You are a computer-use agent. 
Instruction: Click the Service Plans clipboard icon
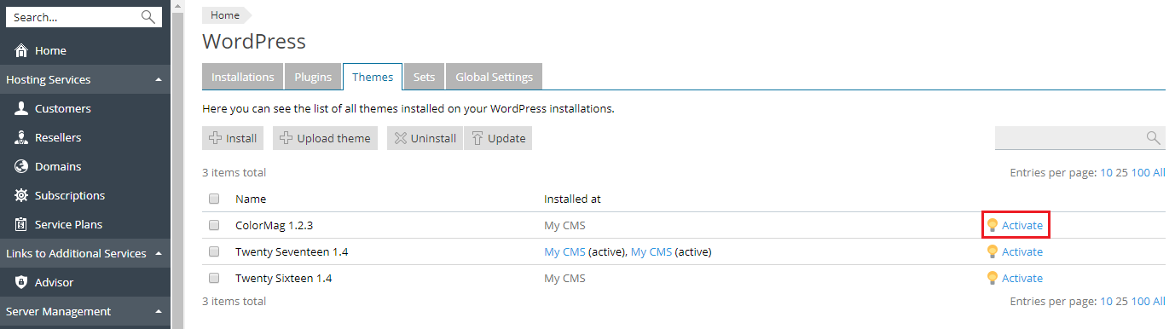pos(21,225)
